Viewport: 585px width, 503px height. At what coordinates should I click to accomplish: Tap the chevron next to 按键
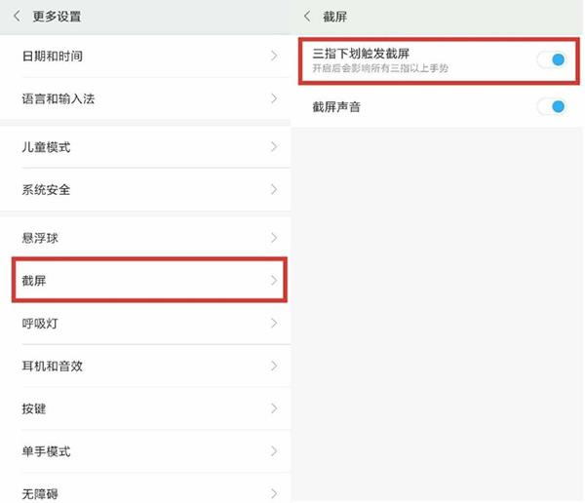pos(274,408)
